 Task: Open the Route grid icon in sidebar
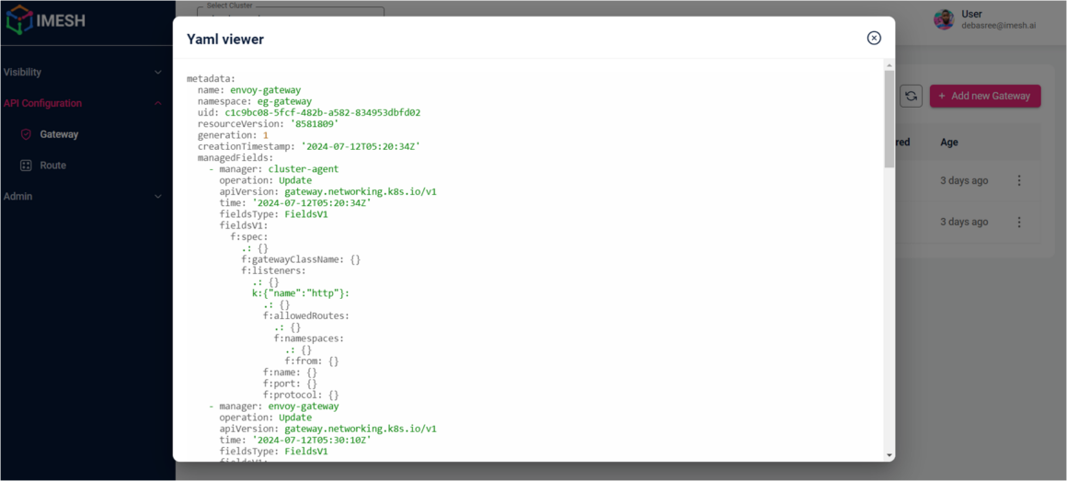[x=26, y=166]
